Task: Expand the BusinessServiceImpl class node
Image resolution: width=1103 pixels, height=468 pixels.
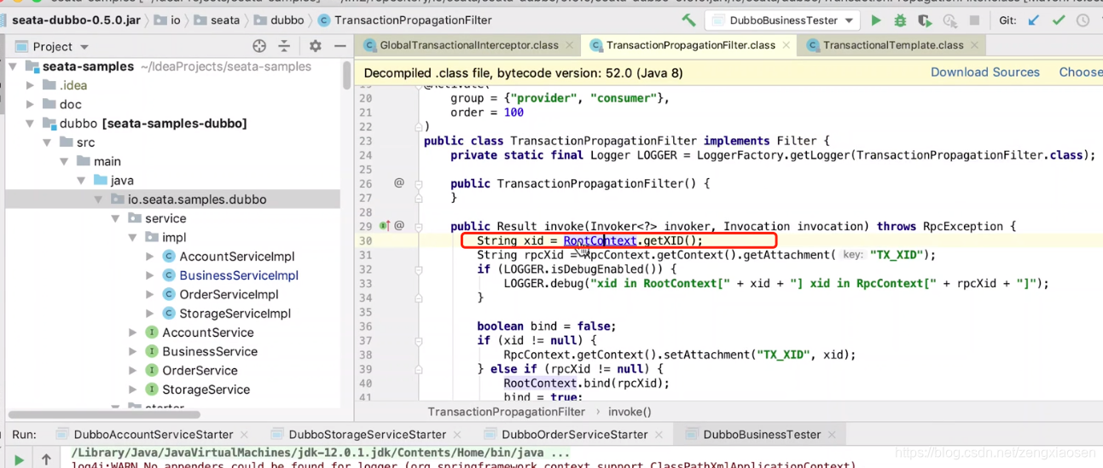Action: pyautogui.click(x=149, y=275)
